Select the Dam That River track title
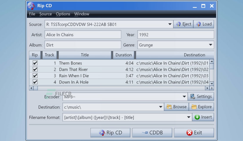The width and height of the screenshot is (243, 141). point(73,69)
